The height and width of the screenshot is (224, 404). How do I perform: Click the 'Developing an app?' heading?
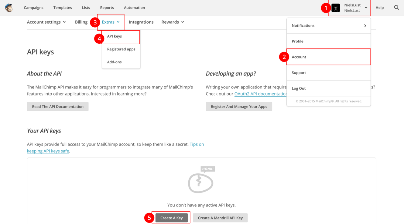(x=231, y=74)
